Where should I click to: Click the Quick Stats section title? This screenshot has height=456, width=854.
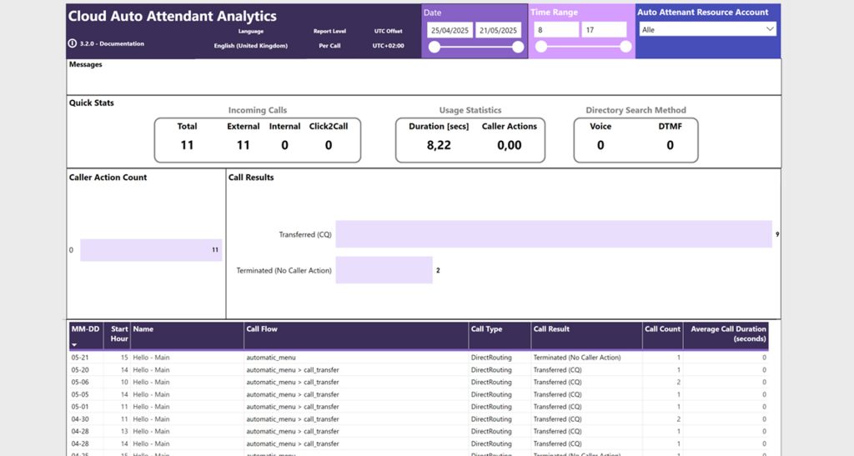click(92, 103)
